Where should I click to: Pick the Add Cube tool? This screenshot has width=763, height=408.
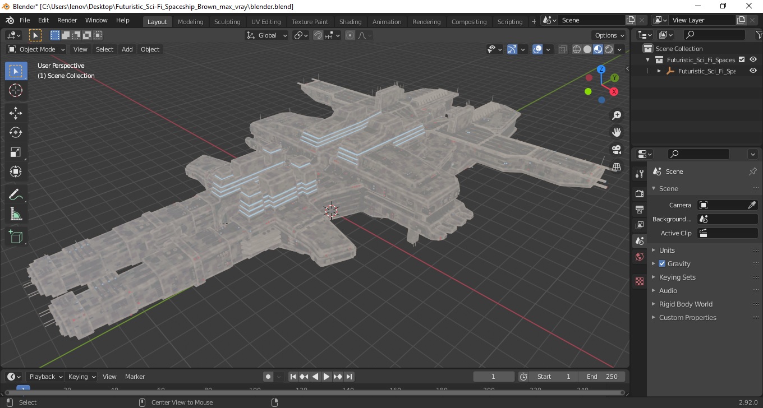pos(16,237)
